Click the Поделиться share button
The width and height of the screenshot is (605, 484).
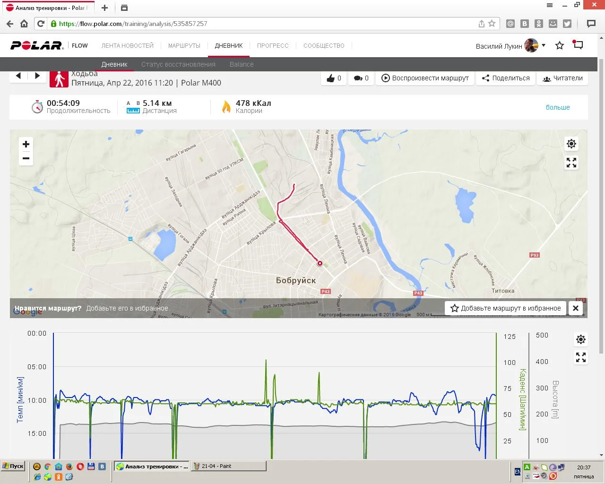coord(506,78)
